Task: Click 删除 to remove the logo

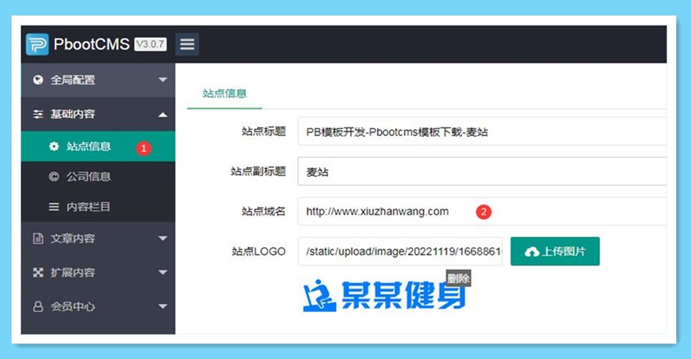Action: click(458, 279)
